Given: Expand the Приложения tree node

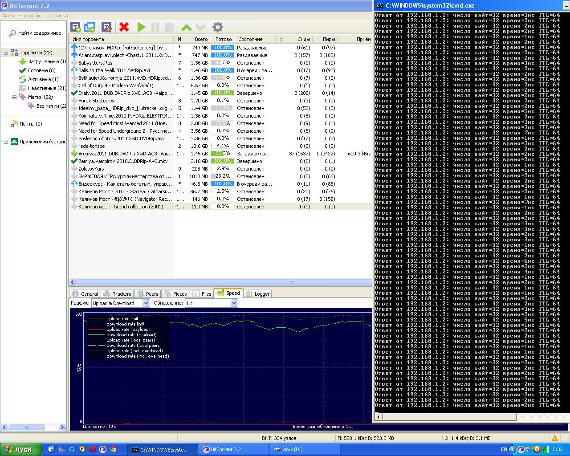Looking at the screenshot, I should (x=6, y=142).
